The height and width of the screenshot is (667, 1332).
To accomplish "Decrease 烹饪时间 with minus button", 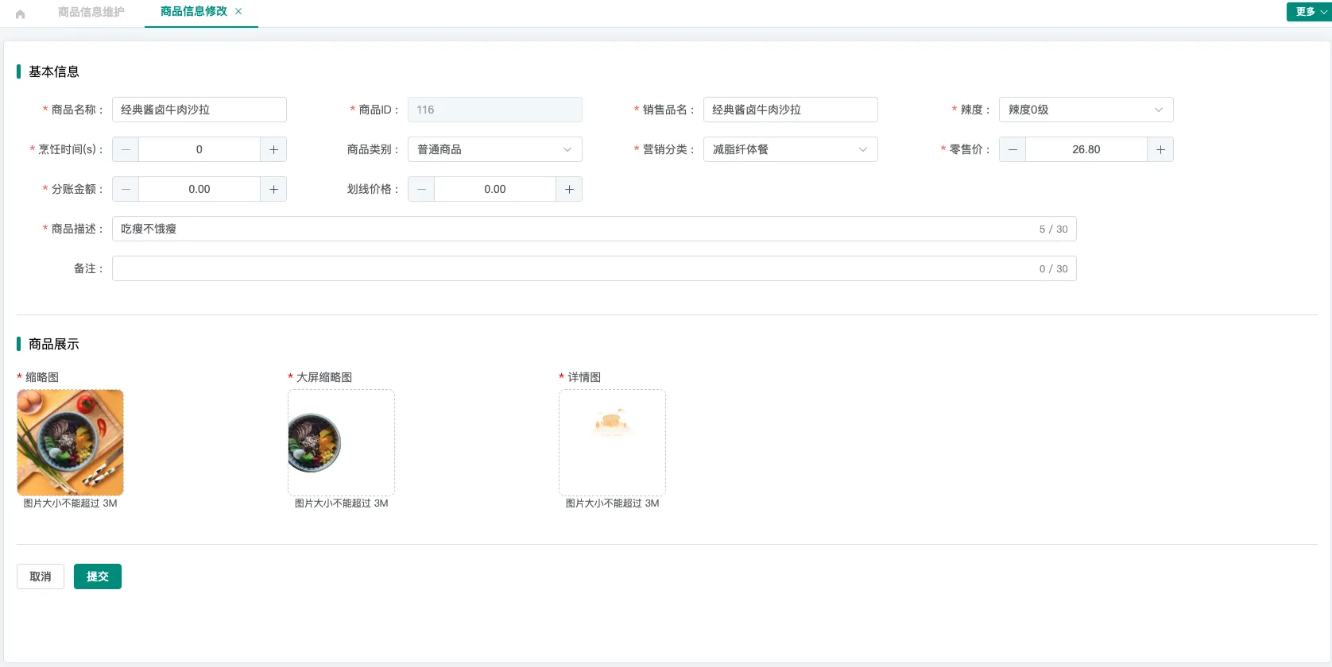I will 126,149.
